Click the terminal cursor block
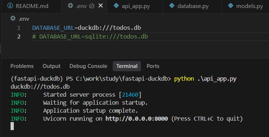This screenshot has width=269, height=137. click(12, 126)
